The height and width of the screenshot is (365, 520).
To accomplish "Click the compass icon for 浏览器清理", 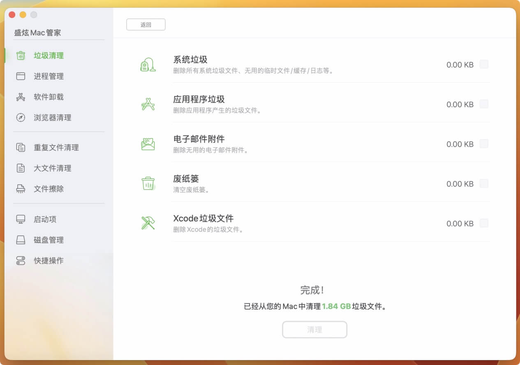I will 20,117.
